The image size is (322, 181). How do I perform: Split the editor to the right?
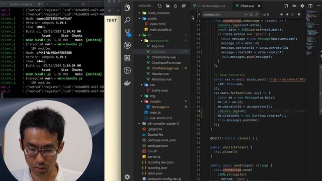pyautogui.click(x=310, y=6)
